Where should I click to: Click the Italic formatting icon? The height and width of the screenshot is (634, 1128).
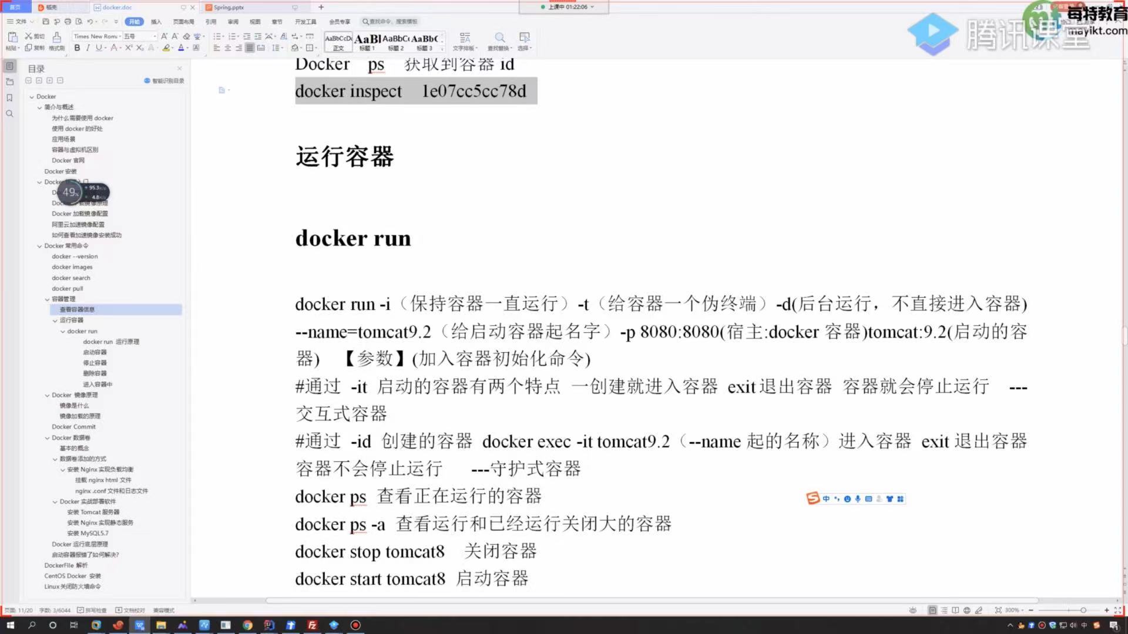click(88, 48)
